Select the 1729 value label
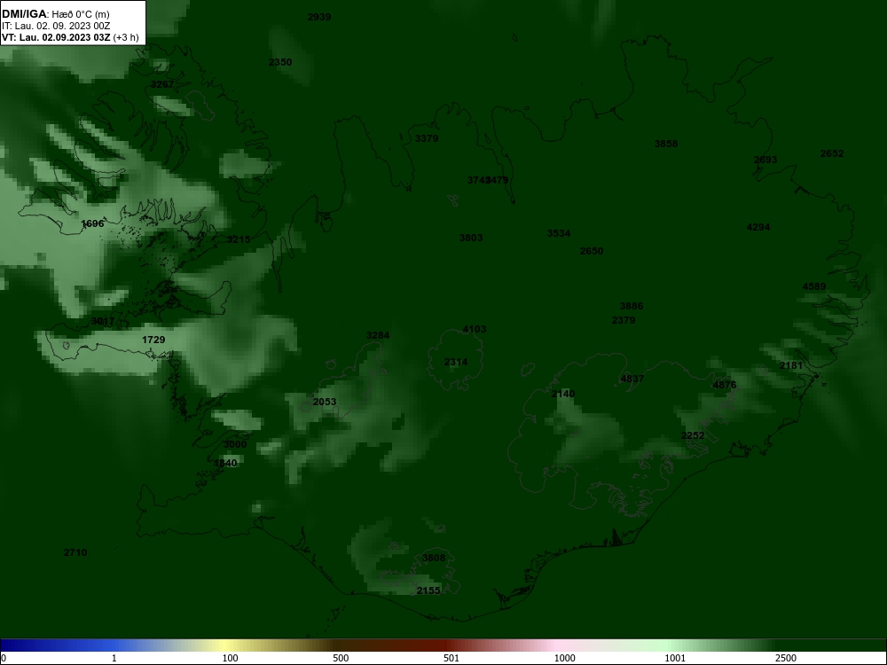The image size is (887, 665). click(x=153, y=340)
